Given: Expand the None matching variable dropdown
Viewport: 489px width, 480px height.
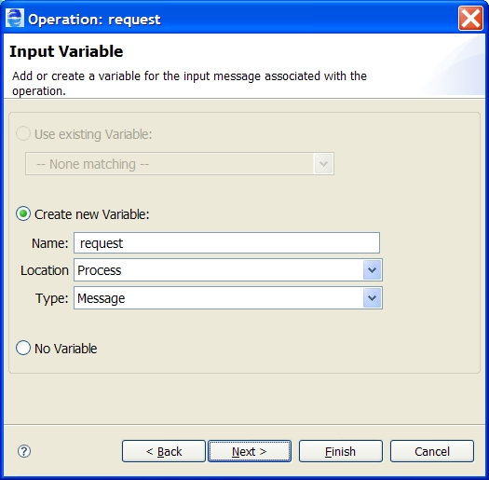Looking at the screenshot, I should click(180, 163).
